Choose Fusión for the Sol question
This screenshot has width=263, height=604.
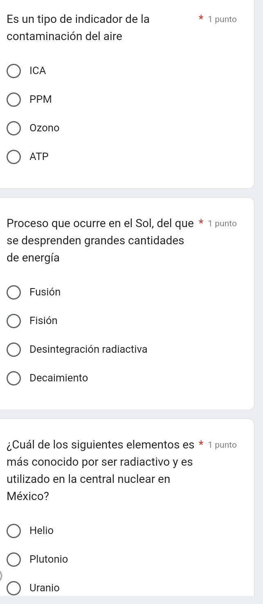coord(14,292)
